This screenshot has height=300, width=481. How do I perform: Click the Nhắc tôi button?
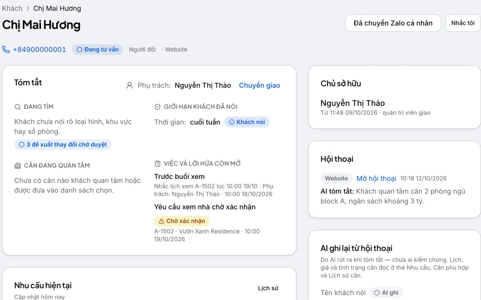point(463,23)
